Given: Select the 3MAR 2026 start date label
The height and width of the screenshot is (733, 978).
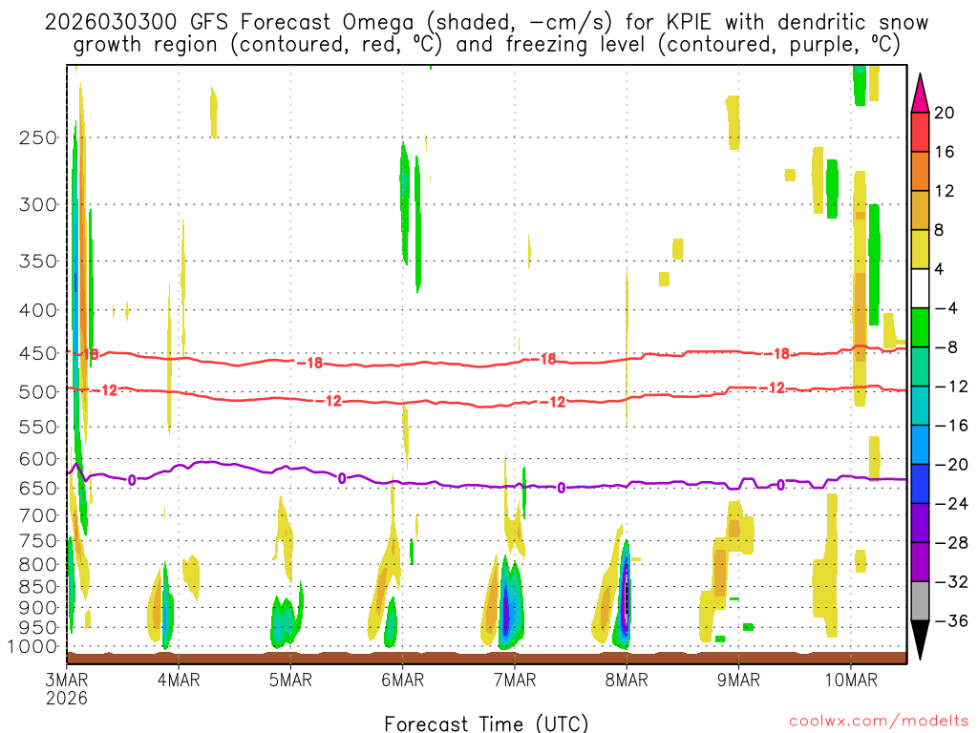Looking at the screenshot, I should pyautogui.click(x=67, y=688).
